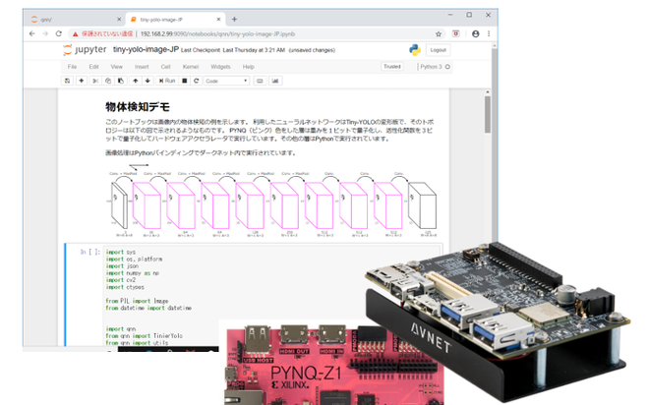The width and height of the screenshot is (649, 405).
Task: Click the Trusted notebook button
Action: [x=392, y=67]
